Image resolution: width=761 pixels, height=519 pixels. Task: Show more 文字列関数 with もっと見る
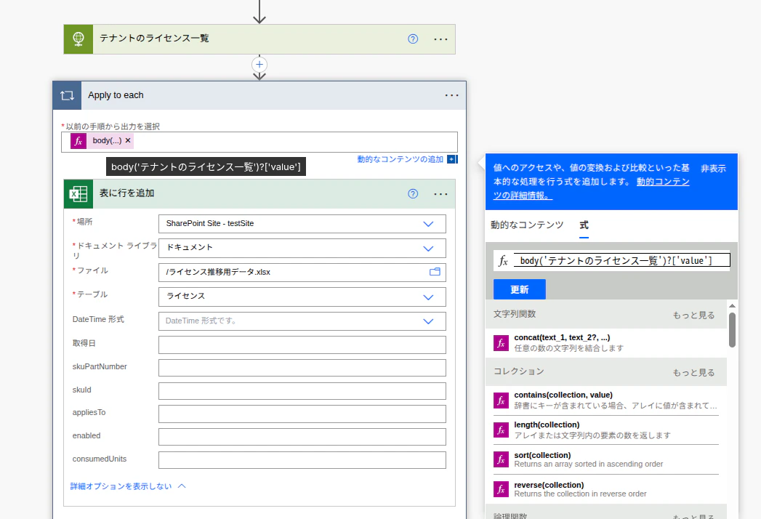[x=693, y=315]
